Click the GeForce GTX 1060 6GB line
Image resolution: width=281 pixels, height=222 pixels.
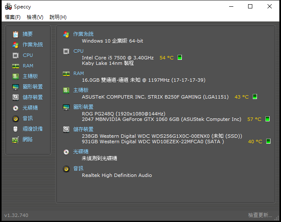pos(162,119)
